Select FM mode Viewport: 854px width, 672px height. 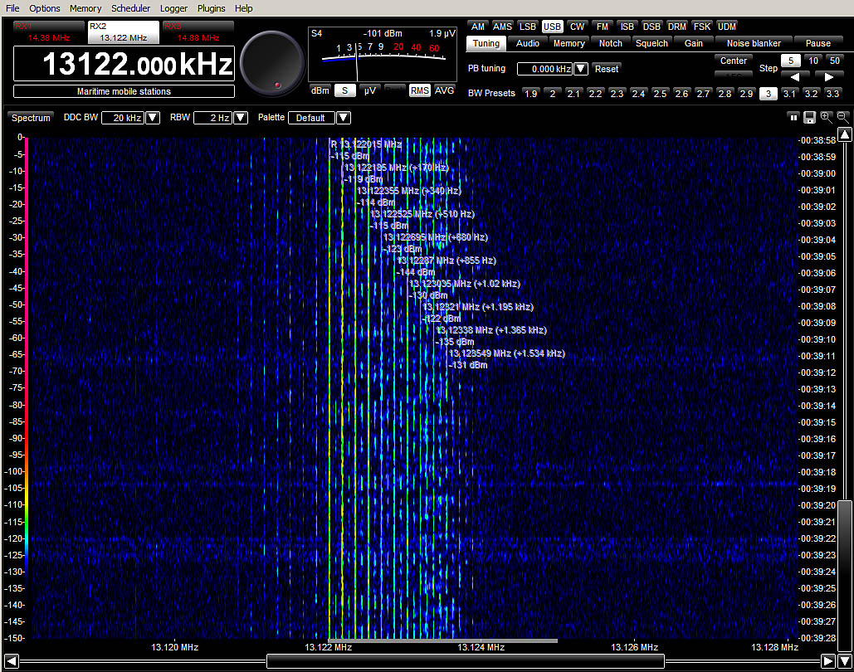pos(602,27)
